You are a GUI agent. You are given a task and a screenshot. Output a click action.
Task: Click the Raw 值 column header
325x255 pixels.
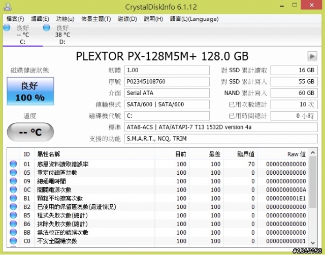point(283,154)
